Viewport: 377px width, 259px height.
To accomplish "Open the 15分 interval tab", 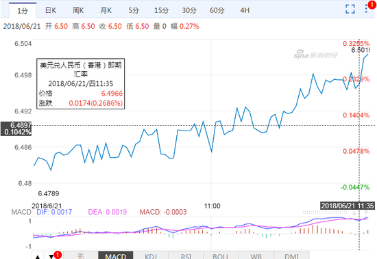I will pos(161,10).
